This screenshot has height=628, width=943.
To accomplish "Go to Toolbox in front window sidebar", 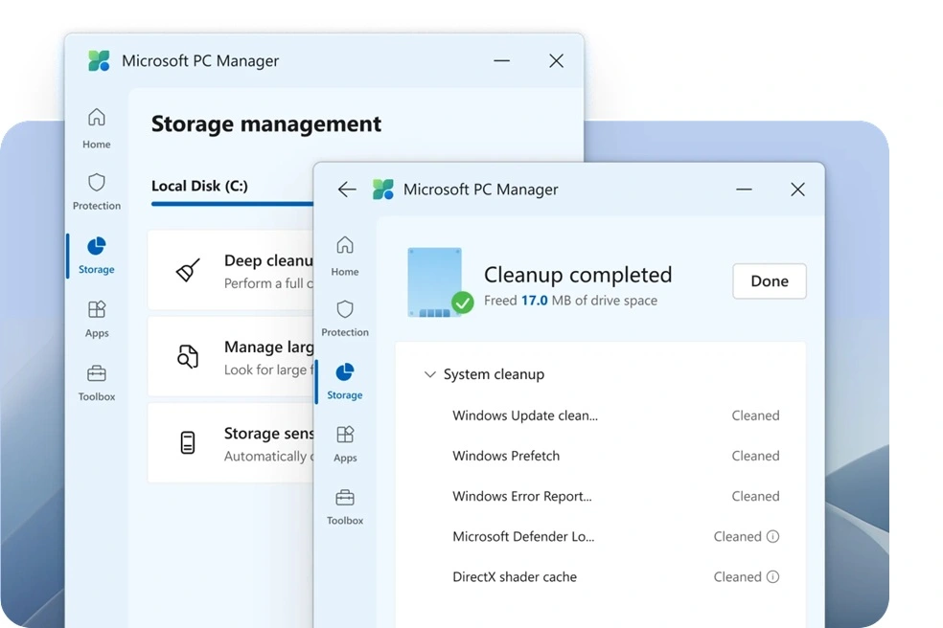I will (345, 507).
